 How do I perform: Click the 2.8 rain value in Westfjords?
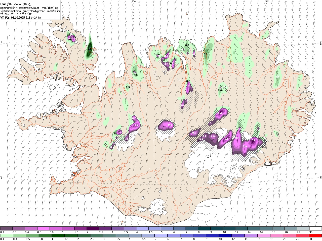(90, 49)
